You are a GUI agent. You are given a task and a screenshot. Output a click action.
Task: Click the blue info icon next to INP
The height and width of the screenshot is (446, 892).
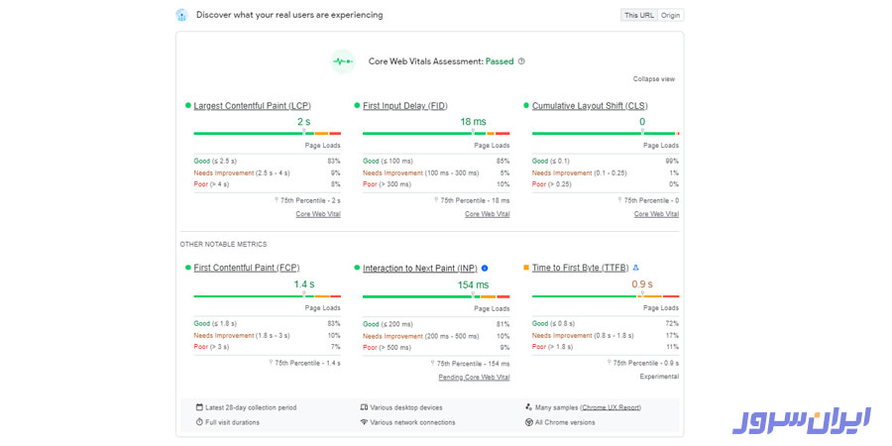(x=485, y=268)
